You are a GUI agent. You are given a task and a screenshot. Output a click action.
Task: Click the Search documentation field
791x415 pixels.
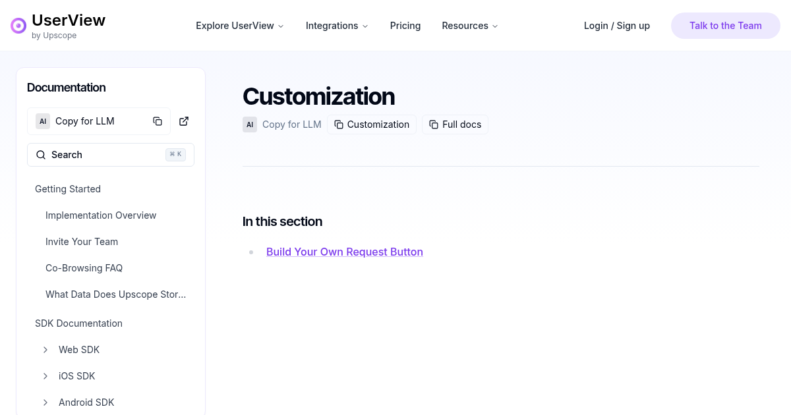pos(111,155)
